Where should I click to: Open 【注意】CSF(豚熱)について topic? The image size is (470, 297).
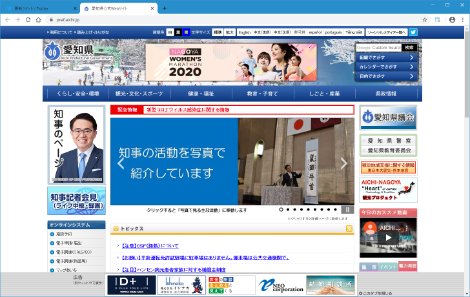tap(150, 246)
